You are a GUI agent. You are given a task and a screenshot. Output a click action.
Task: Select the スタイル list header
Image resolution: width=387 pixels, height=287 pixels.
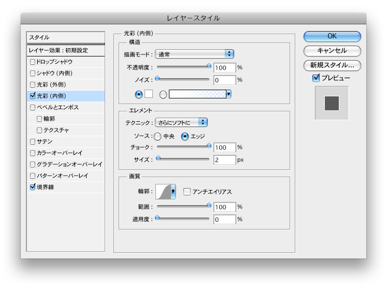[x=66, y=37]
